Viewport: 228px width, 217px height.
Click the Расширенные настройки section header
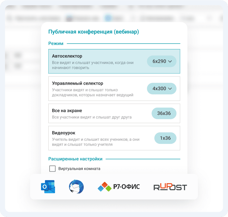pyautogui.click(x=75, y=159)
